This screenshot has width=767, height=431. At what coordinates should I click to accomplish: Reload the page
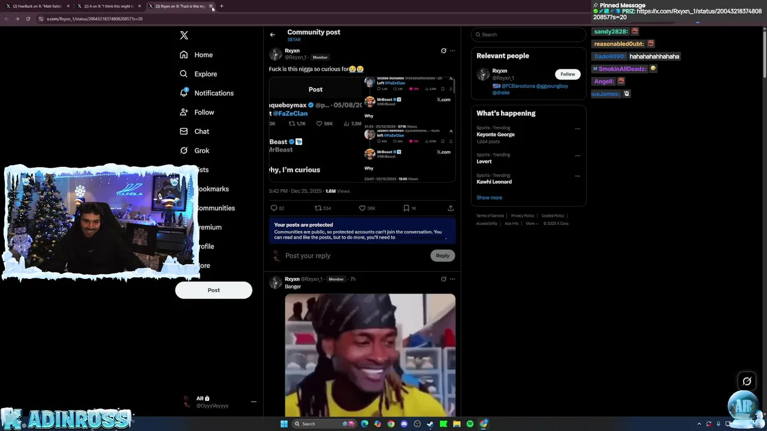point(28,19)
